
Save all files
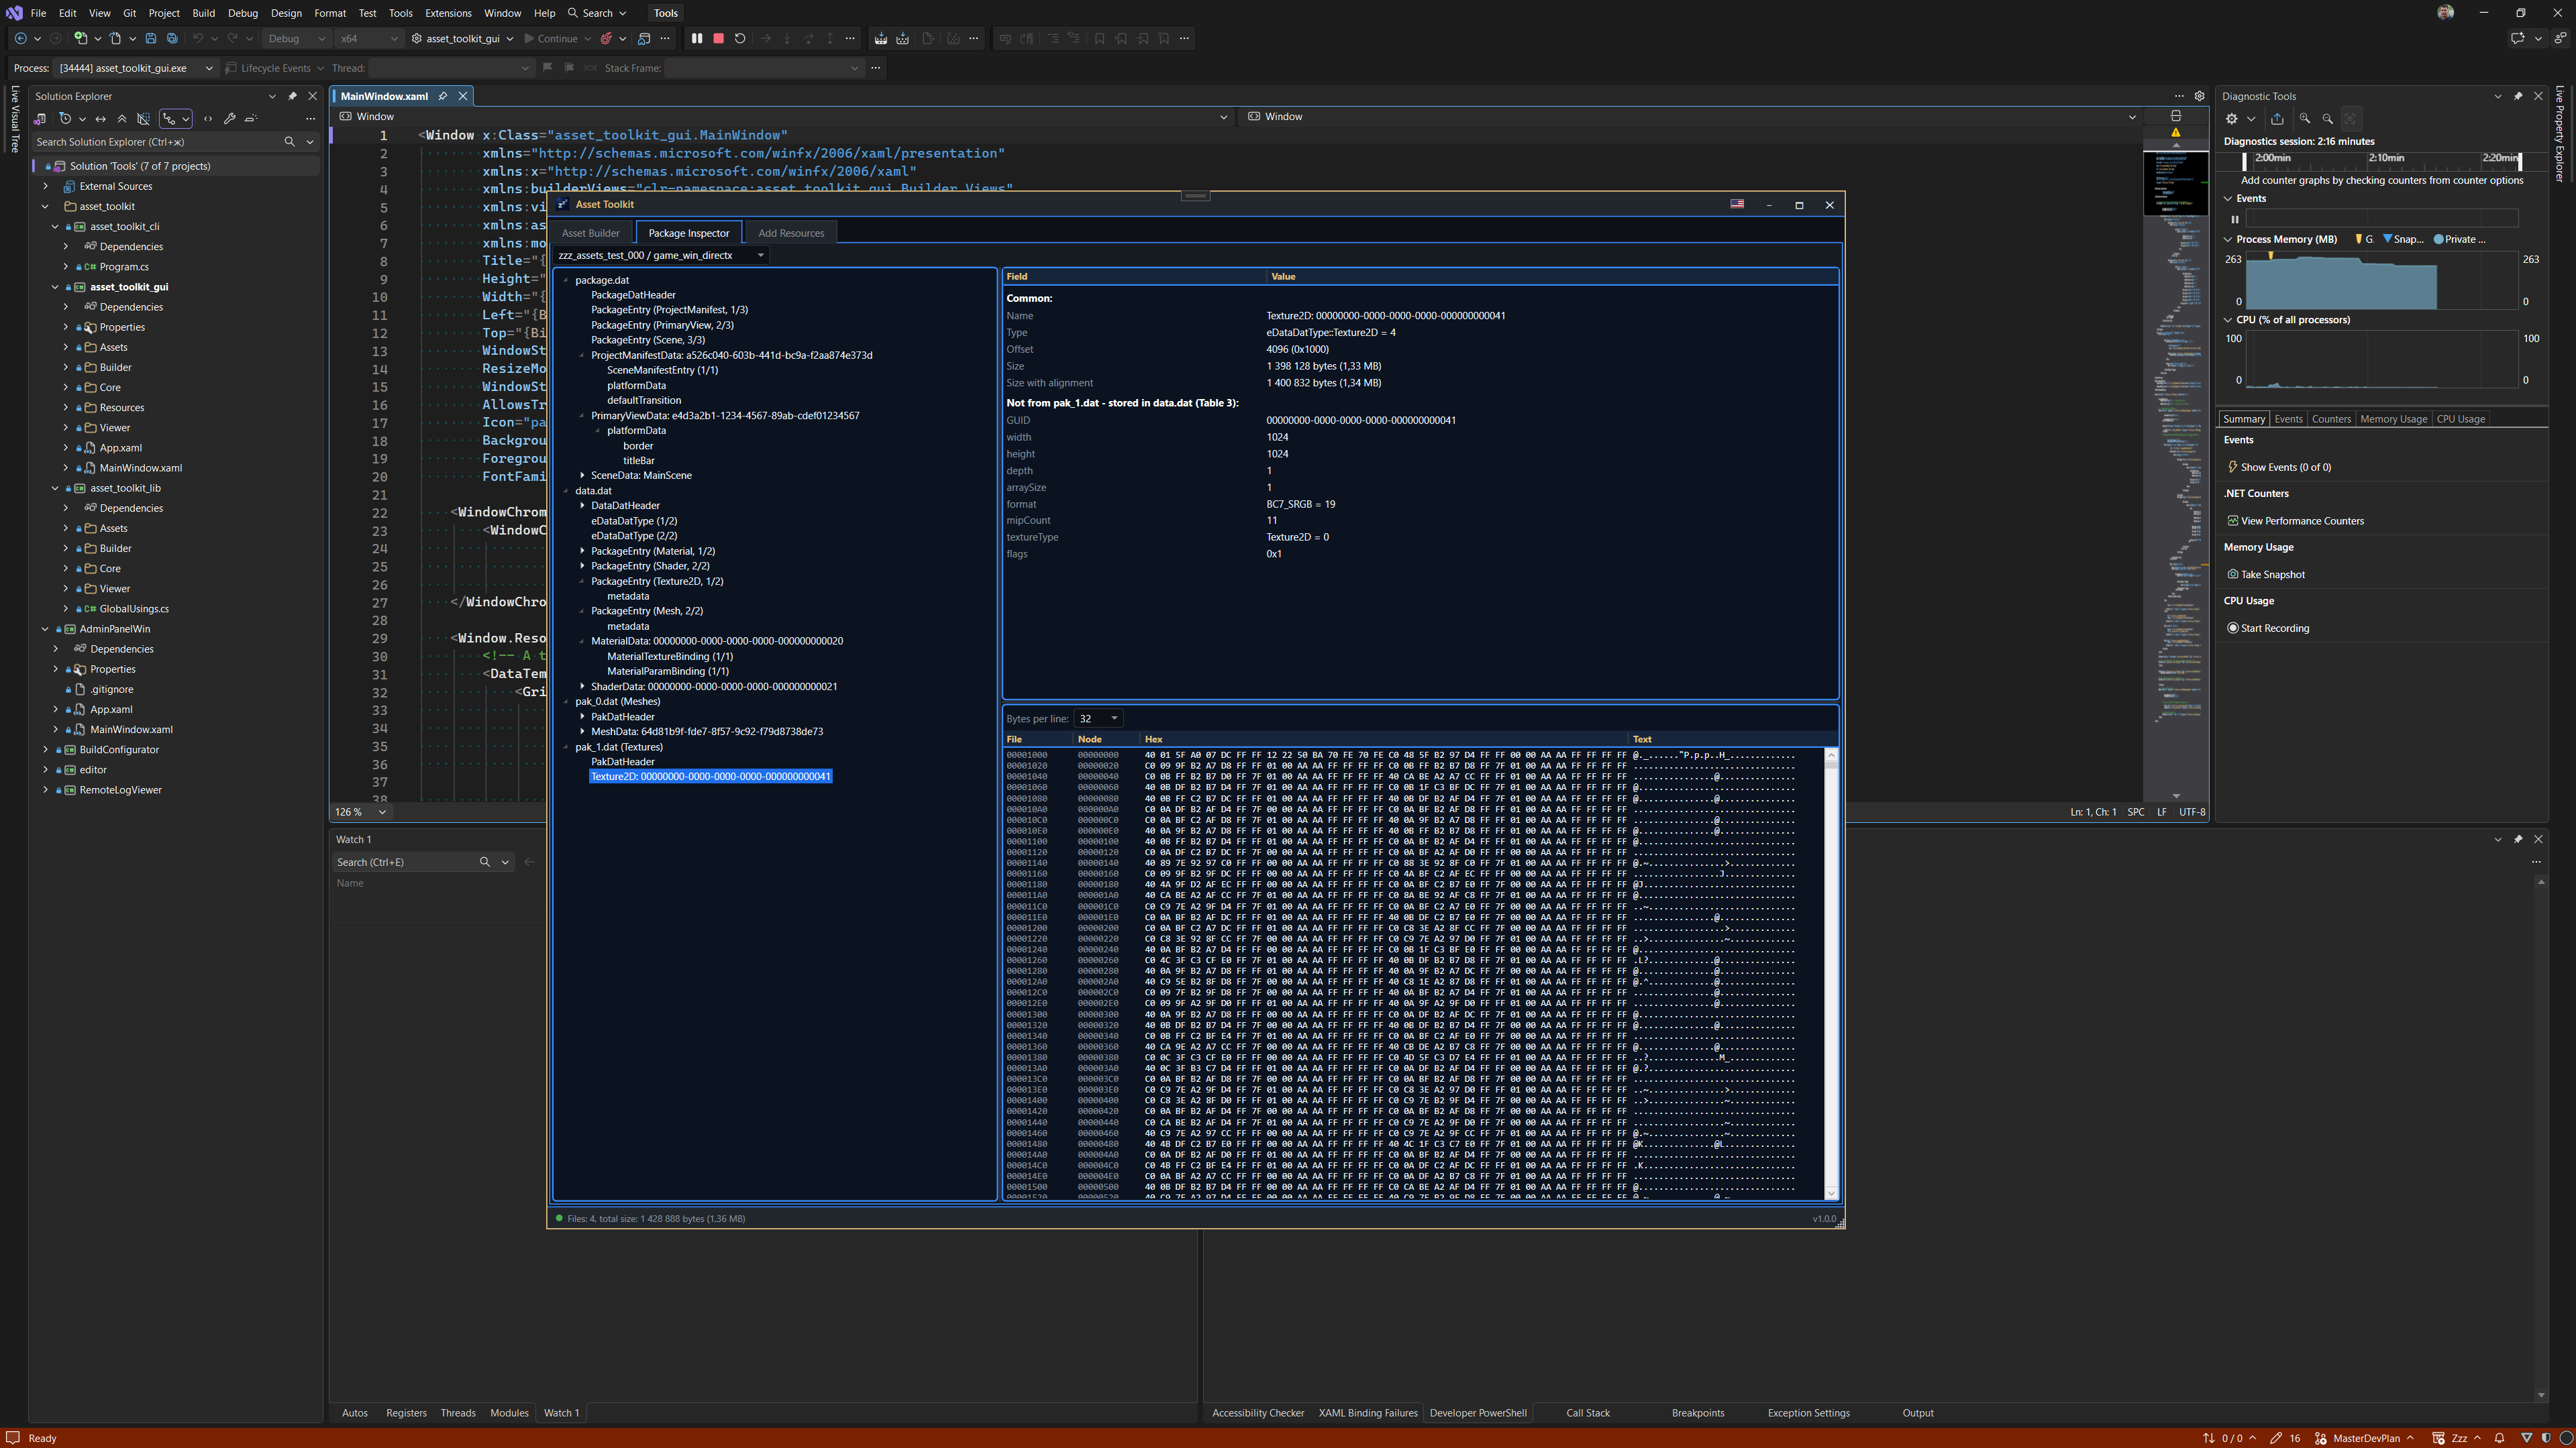click(x=172, y=39)
